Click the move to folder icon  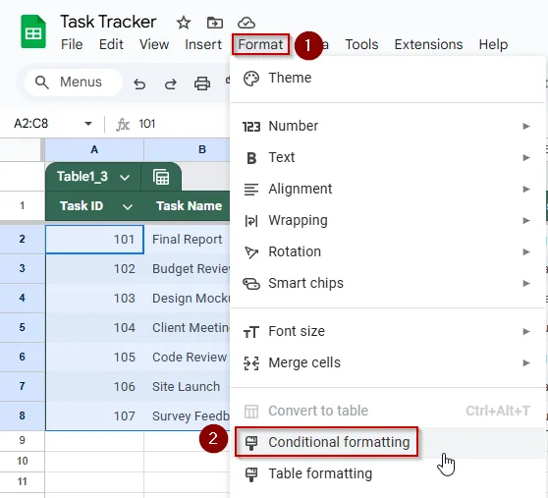coord(215,23)
